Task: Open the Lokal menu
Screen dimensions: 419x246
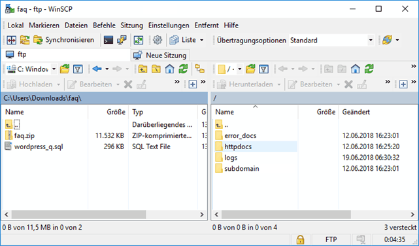Action: click(x=16, y=26)
